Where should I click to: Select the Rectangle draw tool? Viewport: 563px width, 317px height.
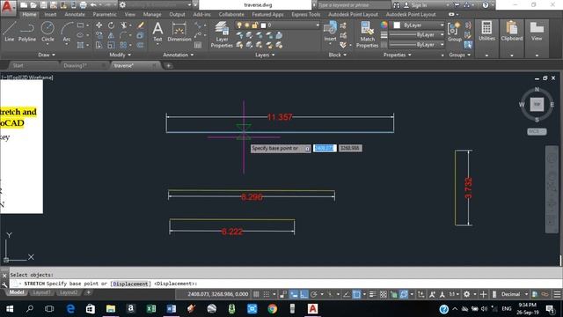click(80, 26)
